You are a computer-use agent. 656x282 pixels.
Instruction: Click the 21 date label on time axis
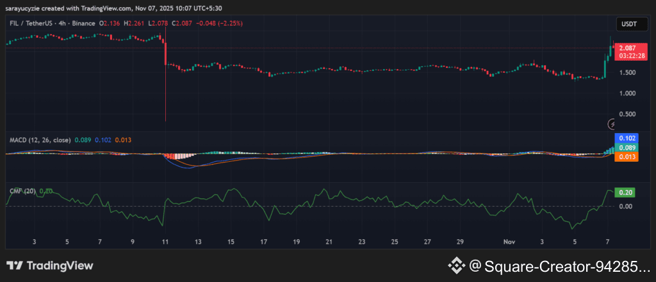(329, 242)
